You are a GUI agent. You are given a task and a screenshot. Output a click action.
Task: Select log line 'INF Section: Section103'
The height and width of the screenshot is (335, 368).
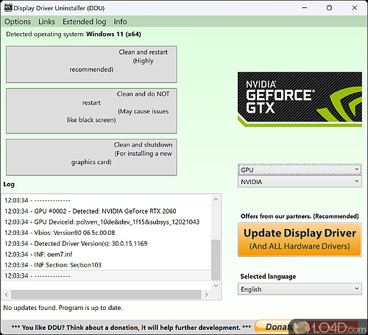[107, 265]
